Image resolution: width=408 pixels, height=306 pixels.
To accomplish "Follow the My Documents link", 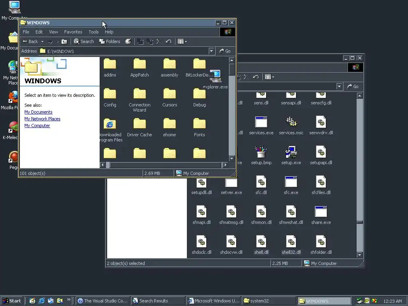I will click(x=38, y=112).
